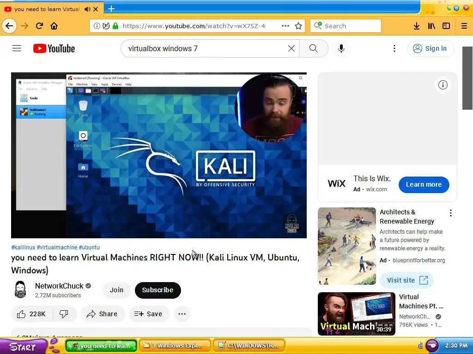This screenshot has width=473, height=354.
Task: Close the YouTube browser tab
Action: (x=96, y=9)
